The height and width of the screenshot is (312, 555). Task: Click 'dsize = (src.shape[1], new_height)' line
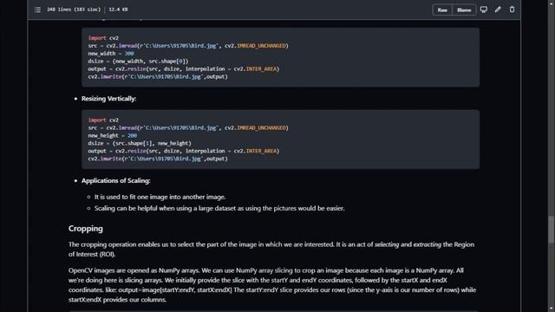point(140,143)
